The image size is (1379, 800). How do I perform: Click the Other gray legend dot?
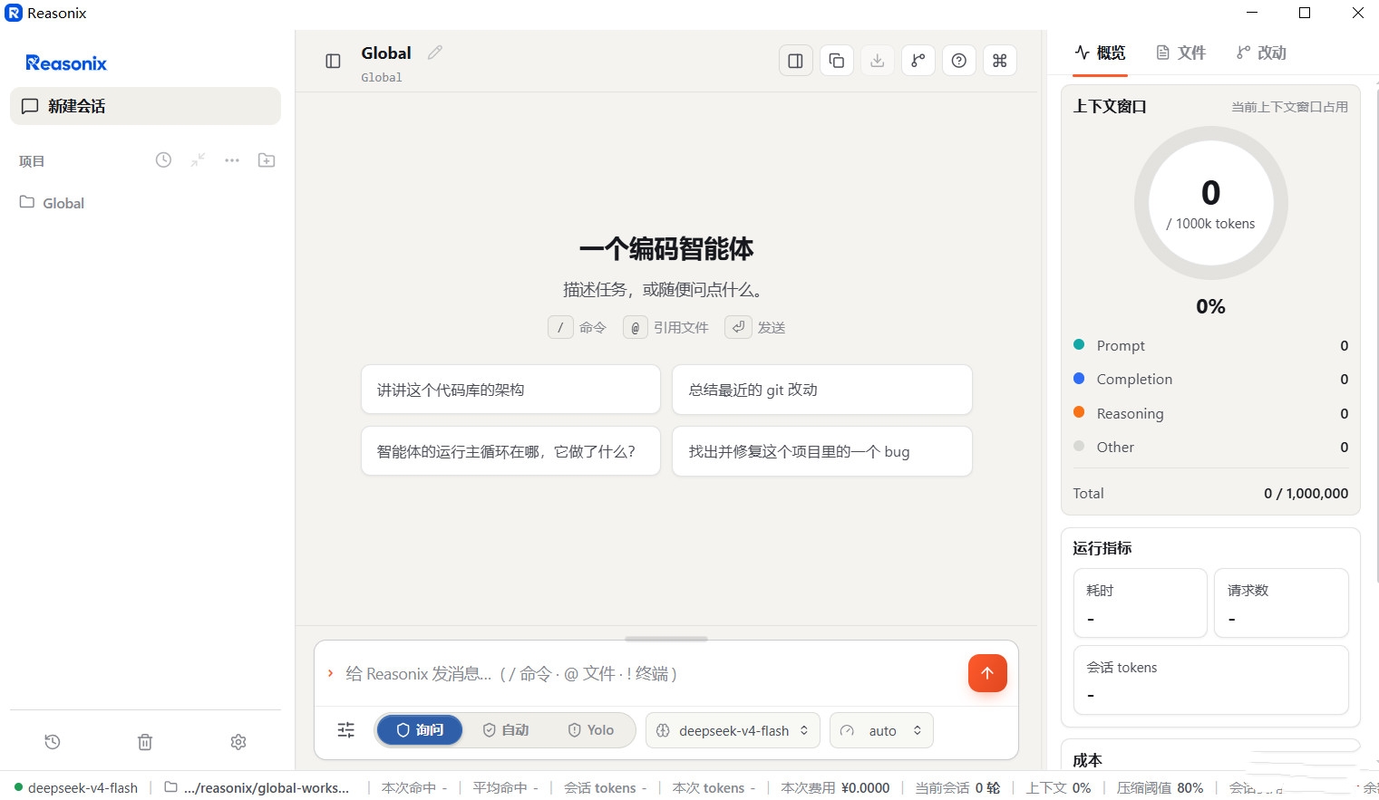point(1079,446)
